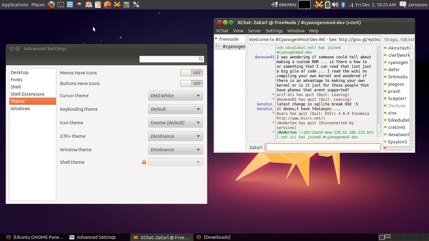Open the network signal indicator
The image size is (429, 241).
pos(350,5)
